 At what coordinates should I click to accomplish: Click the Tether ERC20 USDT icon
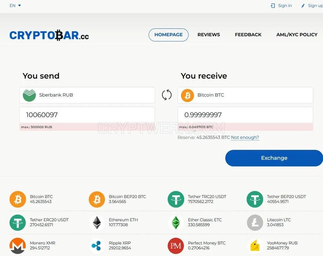(18, 223)
